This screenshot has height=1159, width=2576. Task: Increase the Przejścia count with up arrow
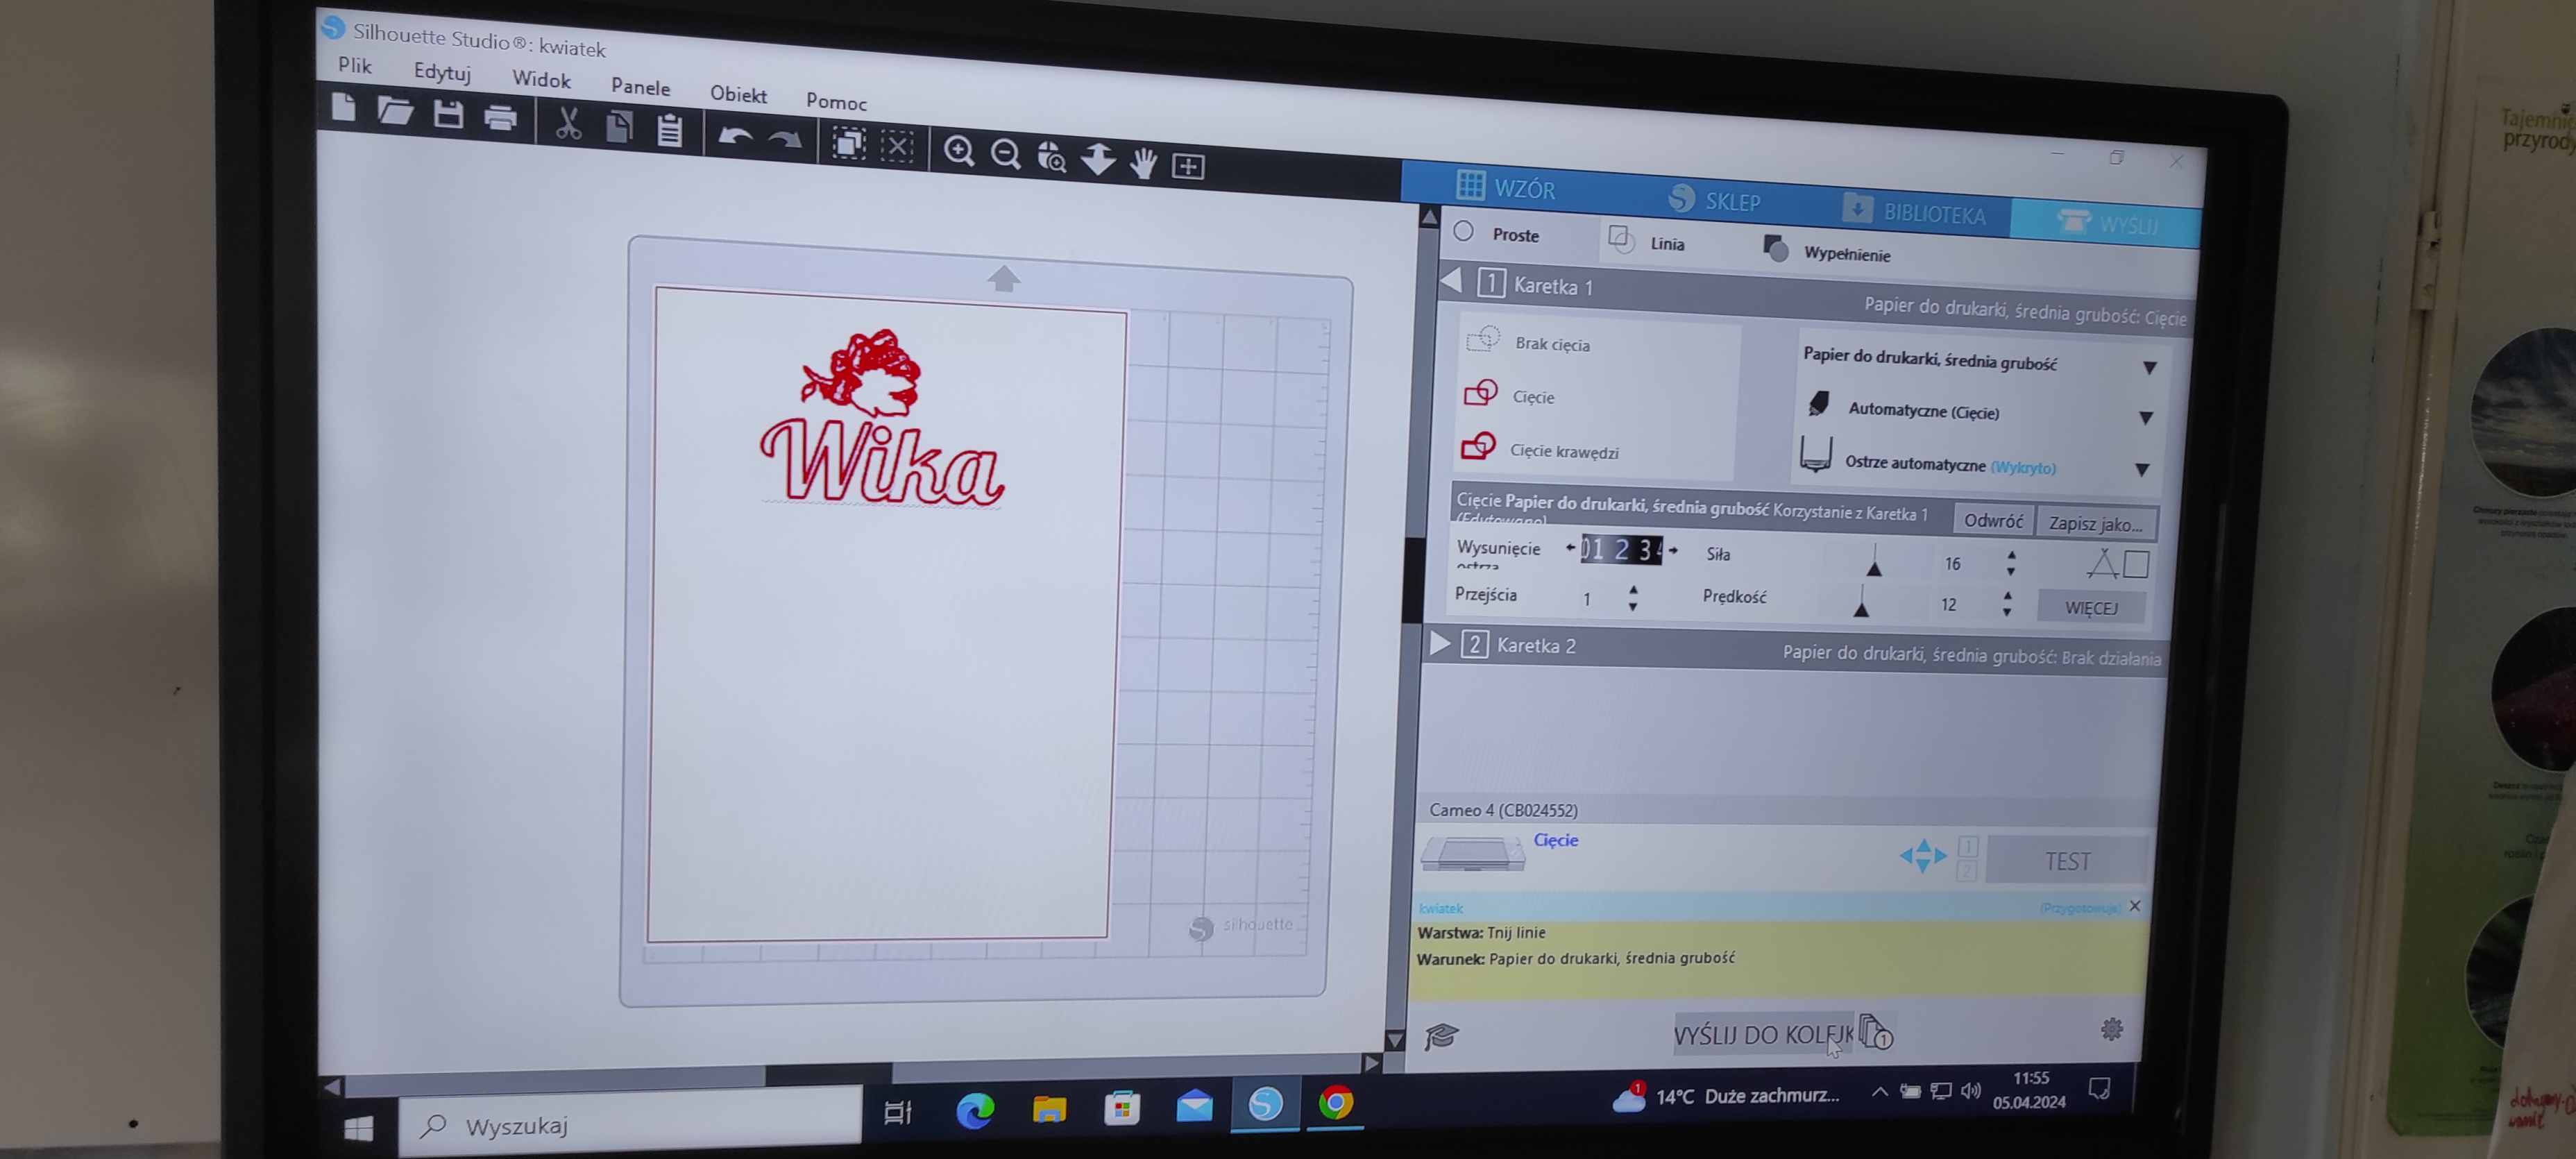(1633, 590)
